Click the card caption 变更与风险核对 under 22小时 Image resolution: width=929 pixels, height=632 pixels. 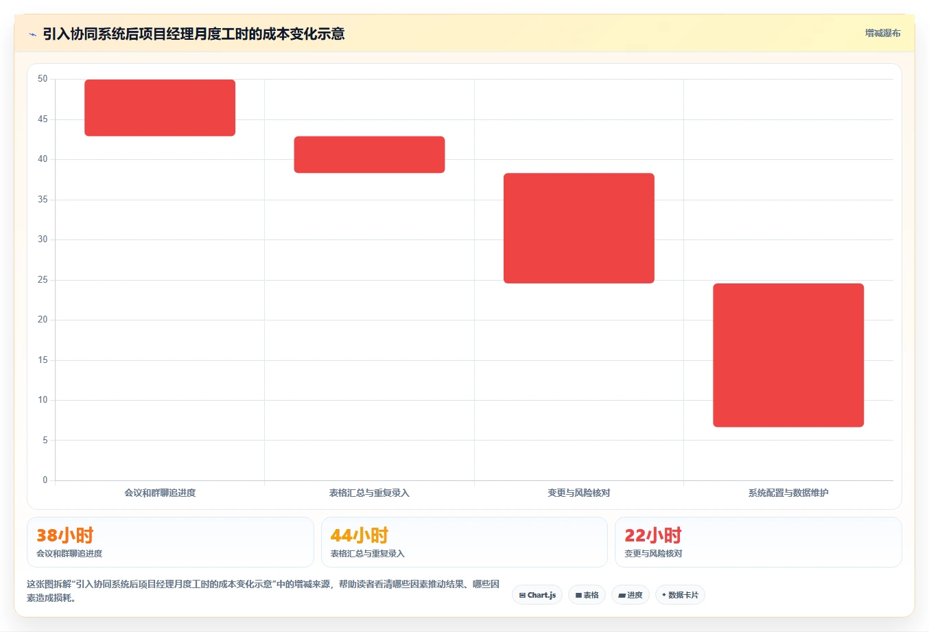[653, 554]
